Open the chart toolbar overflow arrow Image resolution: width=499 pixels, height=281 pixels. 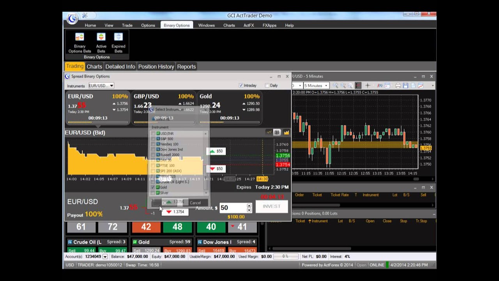click(432, 85)
